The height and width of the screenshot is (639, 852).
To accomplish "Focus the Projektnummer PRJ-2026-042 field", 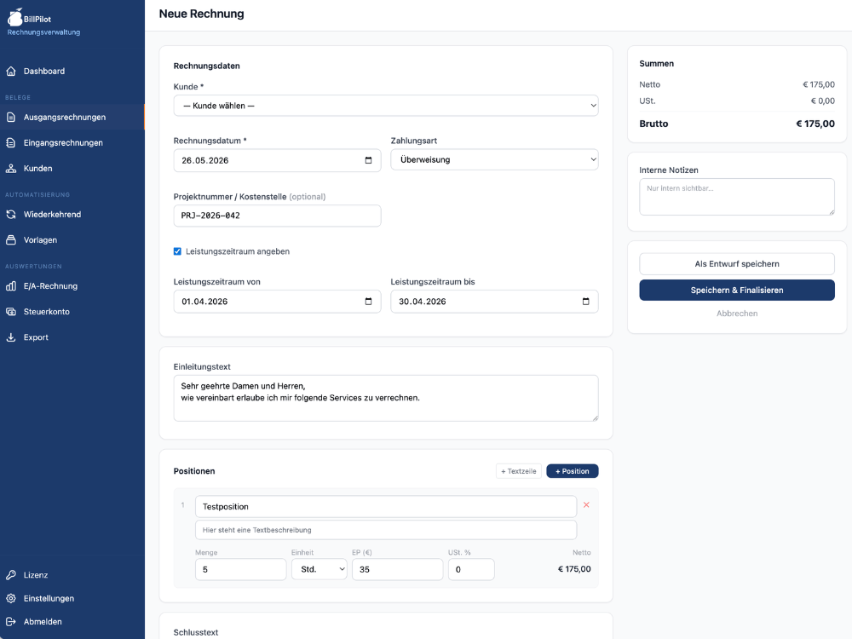I will [277, 216].
